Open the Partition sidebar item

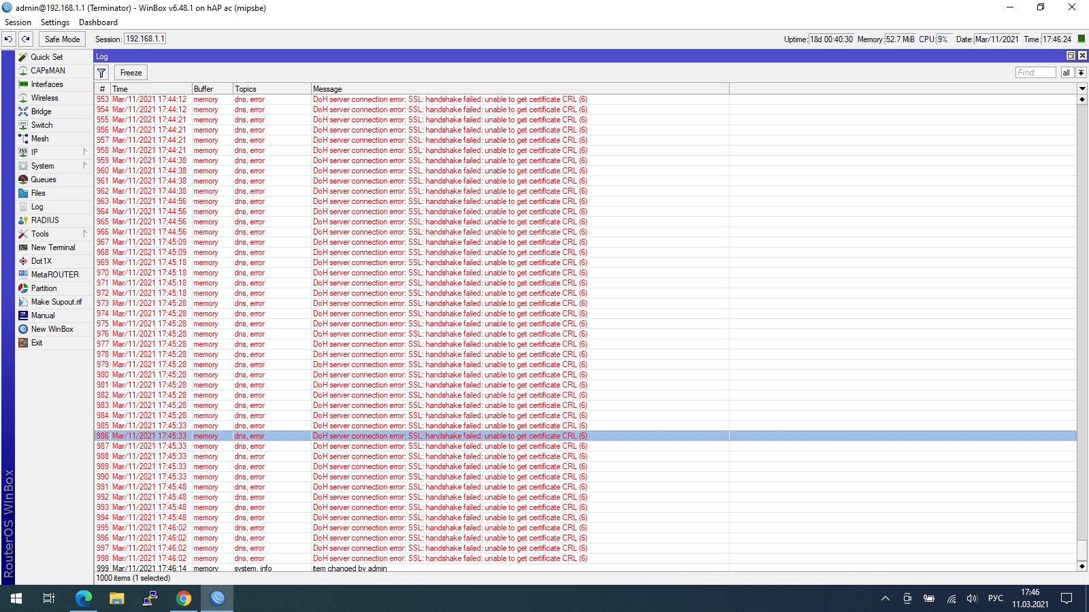click(x=44, y=288)
